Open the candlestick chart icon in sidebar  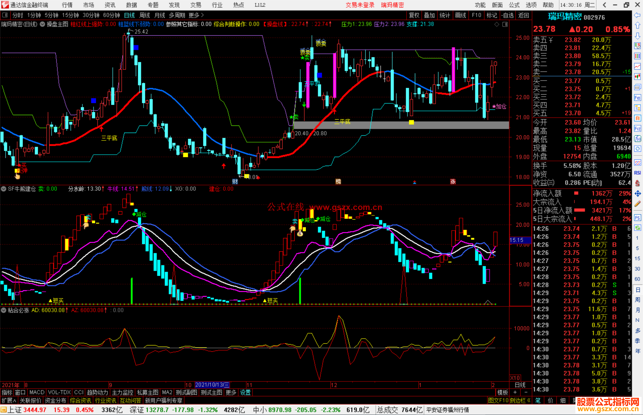pyautogui.click(x=637, y=76)
